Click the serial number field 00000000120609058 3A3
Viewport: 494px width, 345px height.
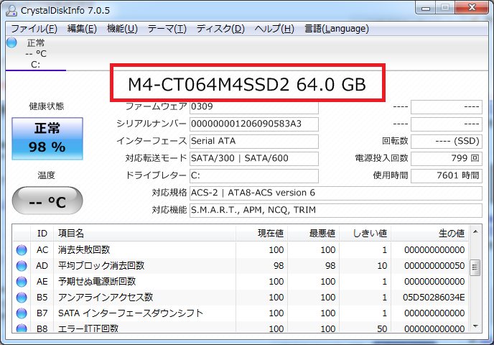pos(254,124)
